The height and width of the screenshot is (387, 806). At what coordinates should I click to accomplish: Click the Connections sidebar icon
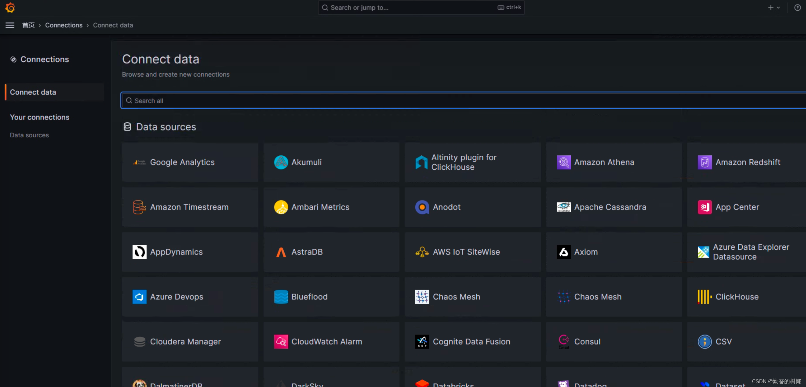click(13, 59)
